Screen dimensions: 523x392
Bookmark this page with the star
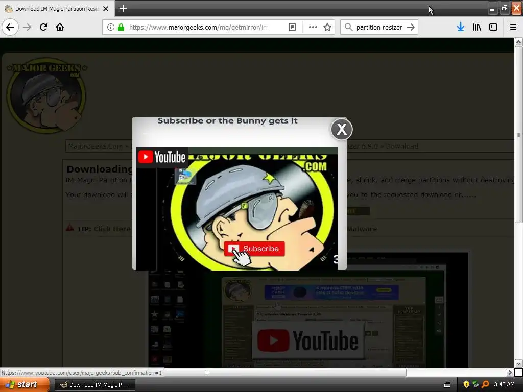(x=327, y=27)
